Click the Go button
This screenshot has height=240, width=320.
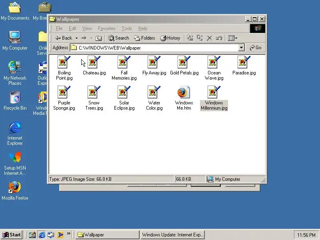click(256, 48)
